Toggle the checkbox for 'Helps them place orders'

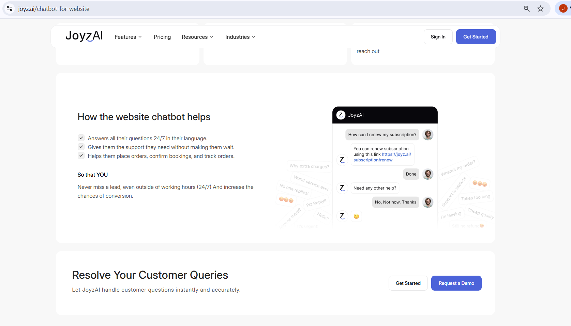coord(81,156)
